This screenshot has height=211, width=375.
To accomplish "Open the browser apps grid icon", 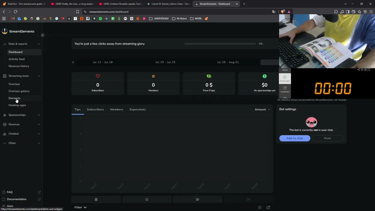I will pos(4,18).
